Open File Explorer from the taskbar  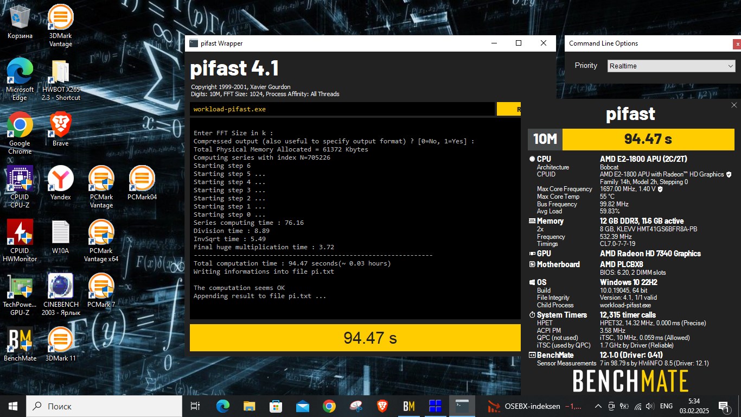249,406
